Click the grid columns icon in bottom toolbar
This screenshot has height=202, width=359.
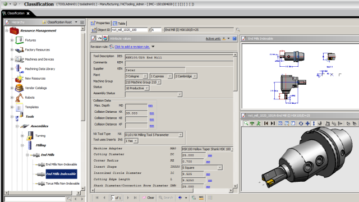(x=210, y=198)
